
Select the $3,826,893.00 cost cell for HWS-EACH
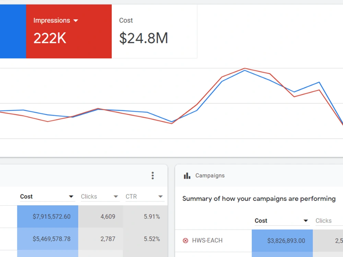(x=282, y=241)
